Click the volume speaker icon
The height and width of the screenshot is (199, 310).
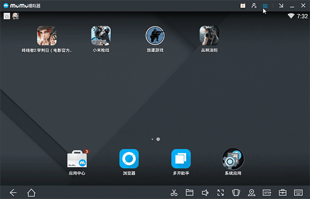(x=205, y=193)
